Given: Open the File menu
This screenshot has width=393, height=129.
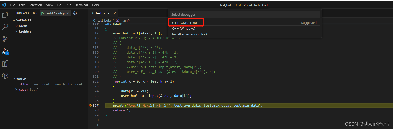Looking at the screenshot, I should coord(12,5).
